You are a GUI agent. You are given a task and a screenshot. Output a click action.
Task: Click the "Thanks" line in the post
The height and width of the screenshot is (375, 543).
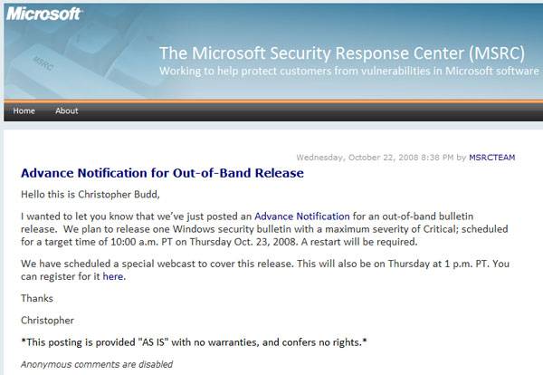[36, 298]
